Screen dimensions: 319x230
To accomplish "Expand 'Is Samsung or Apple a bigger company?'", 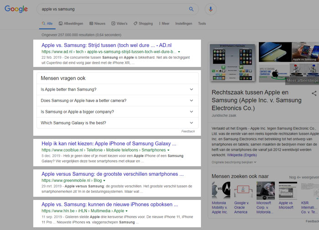I will [118, 112].
